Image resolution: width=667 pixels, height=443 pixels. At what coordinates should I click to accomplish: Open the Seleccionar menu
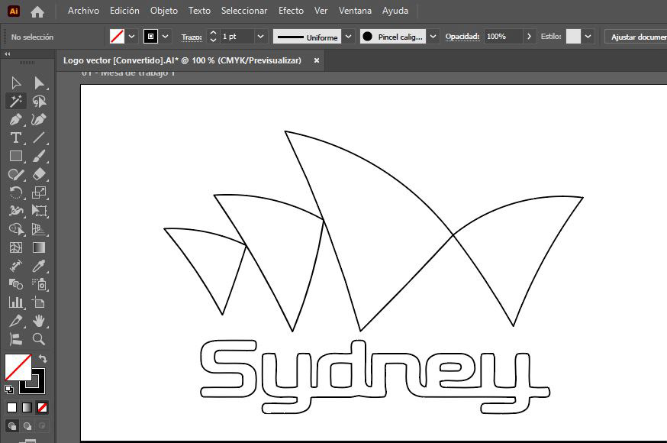click(244, 11)
